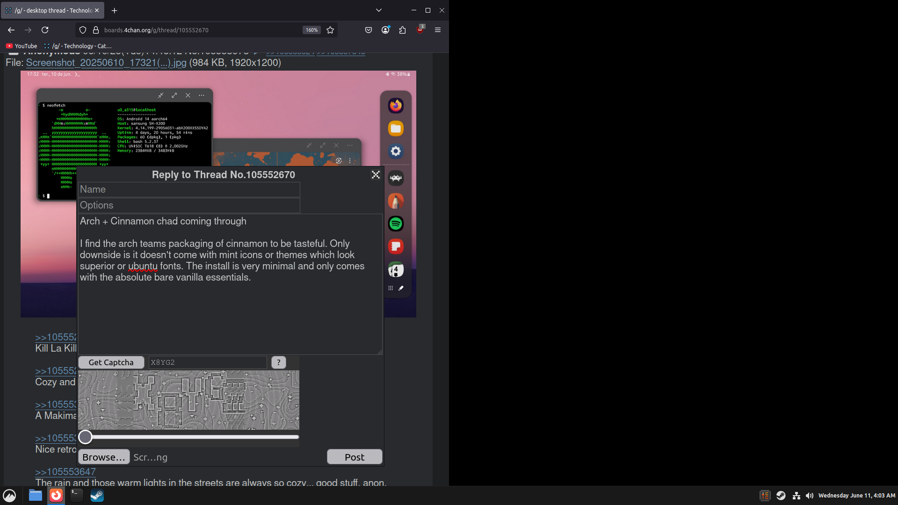Open Steam from the taskbar
Image resolution: width=898 pixels, height=505 pixels.
(x=97, y=496)
